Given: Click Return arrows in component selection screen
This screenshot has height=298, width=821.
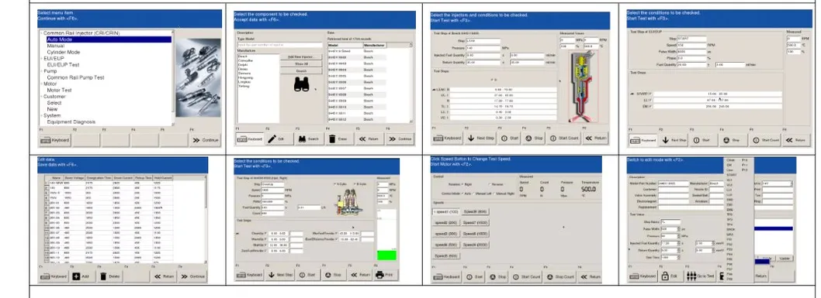Looking at the screenshot, I should pos(369,139).
